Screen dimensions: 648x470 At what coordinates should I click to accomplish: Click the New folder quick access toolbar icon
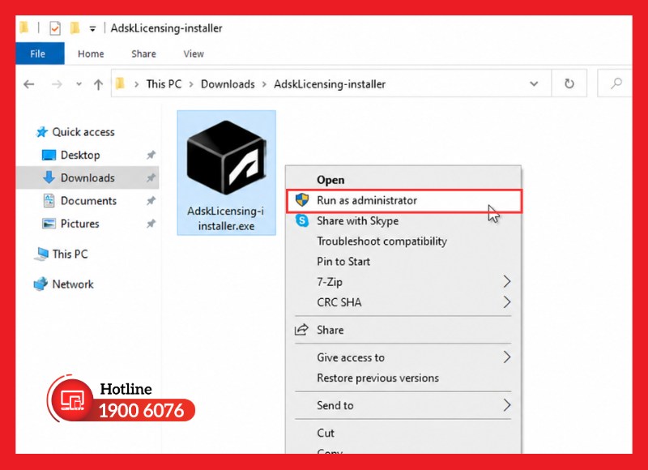(75, 28)
